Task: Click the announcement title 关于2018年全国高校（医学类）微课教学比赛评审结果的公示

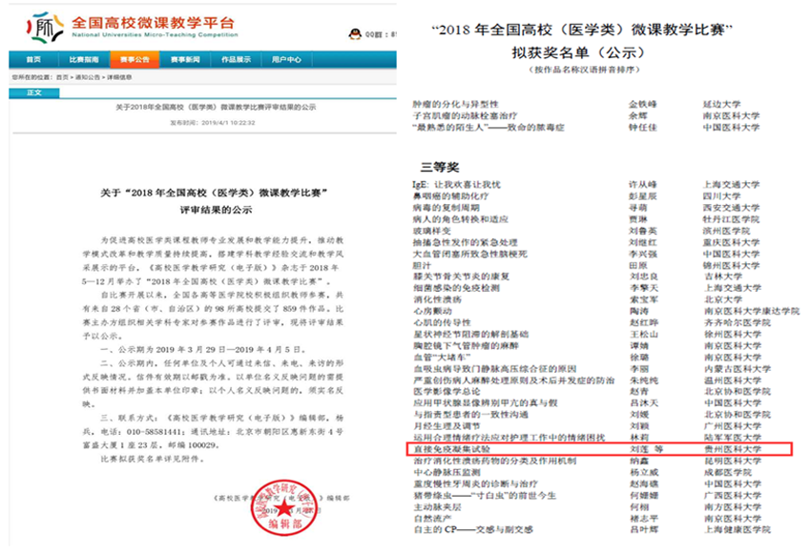Action: coord(216,107)
